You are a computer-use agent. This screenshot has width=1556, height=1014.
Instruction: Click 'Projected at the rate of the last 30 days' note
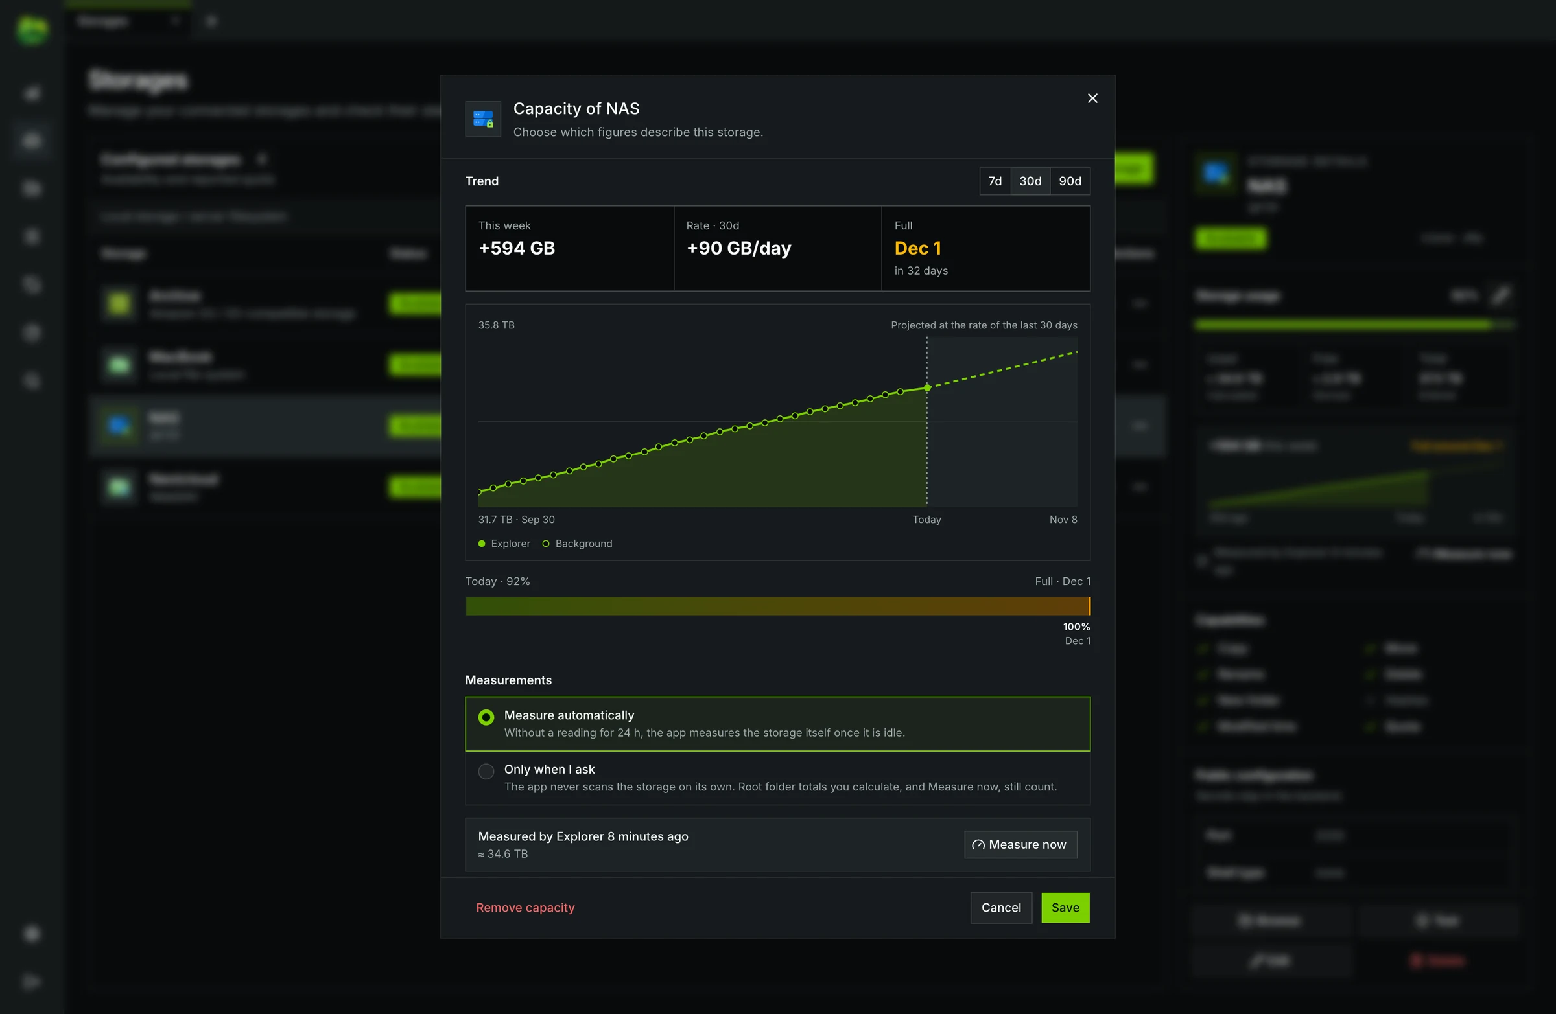[984, 325]
